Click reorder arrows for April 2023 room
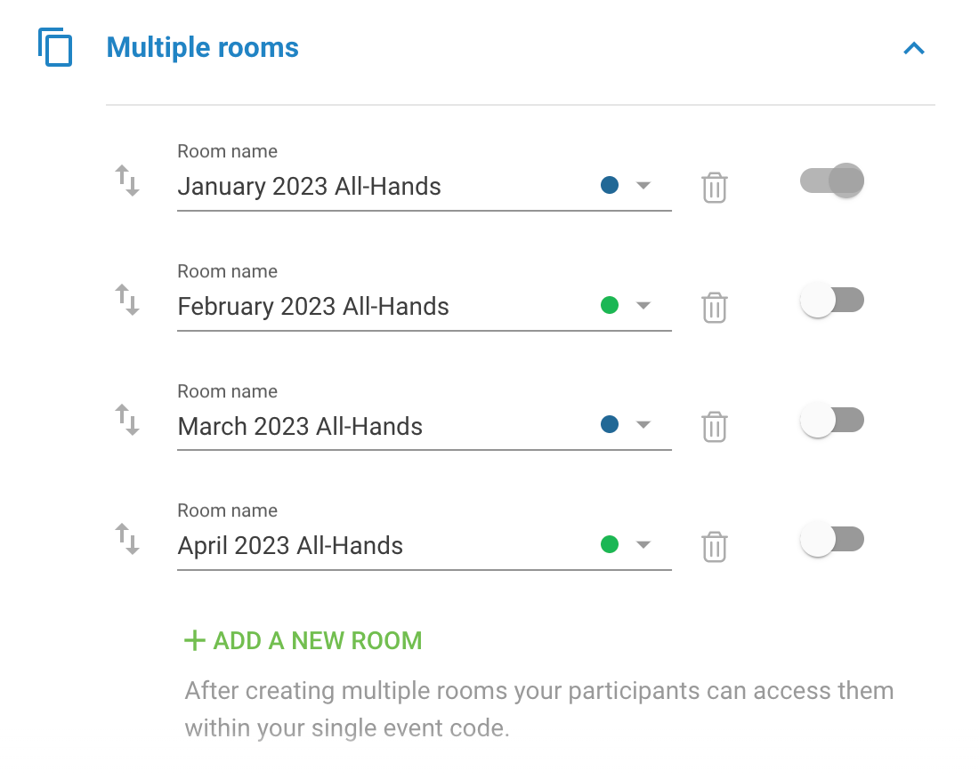 pyautogui.click(x=127, y=539)
